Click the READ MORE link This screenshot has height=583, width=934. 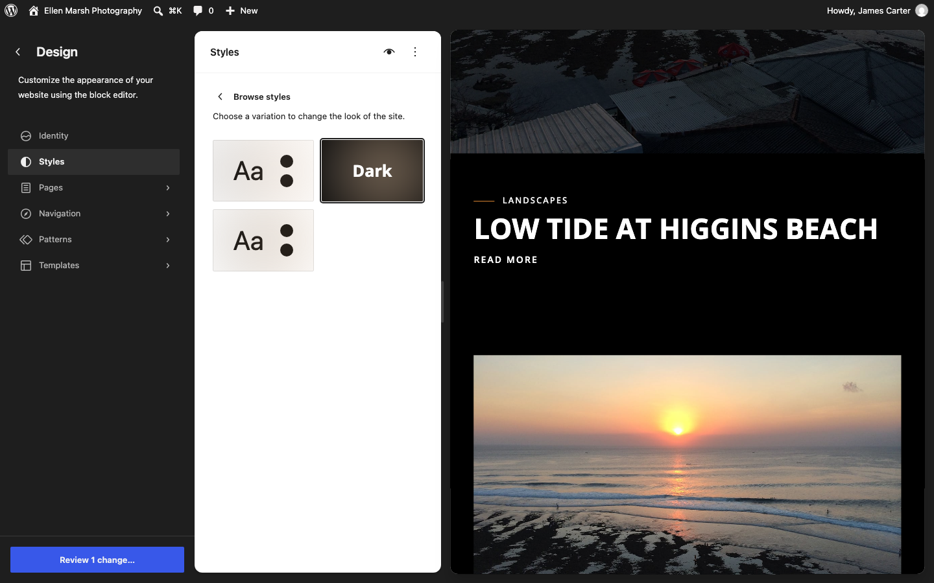(506, 260)
